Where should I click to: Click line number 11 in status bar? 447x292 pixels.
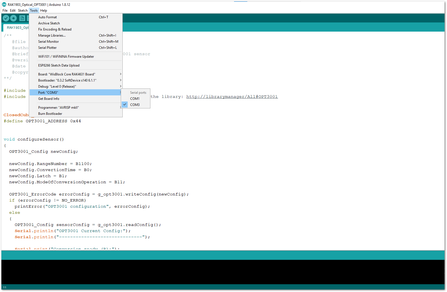pyautogui.click(x=5, y=287)
